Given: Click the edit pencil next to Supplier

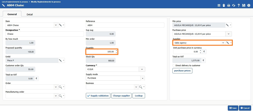Looking at the screenshot, I should 227,43.
